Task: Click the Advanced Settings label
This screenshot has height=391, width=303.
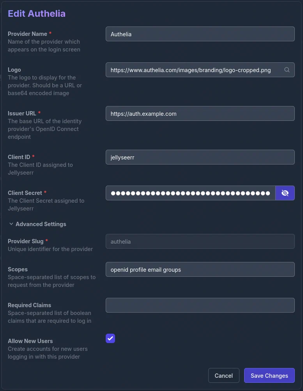Action: point(41,224)
